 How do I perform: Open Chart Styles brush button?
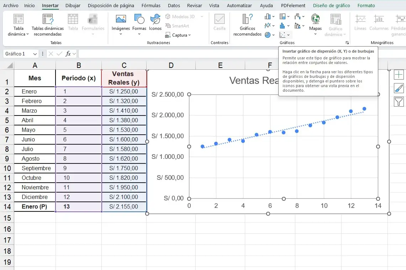399,88
